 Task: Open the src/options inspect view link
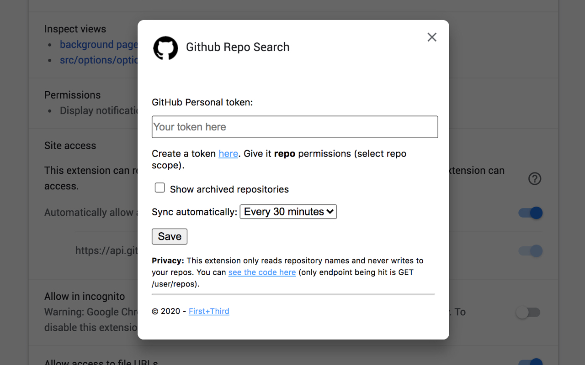99,60
